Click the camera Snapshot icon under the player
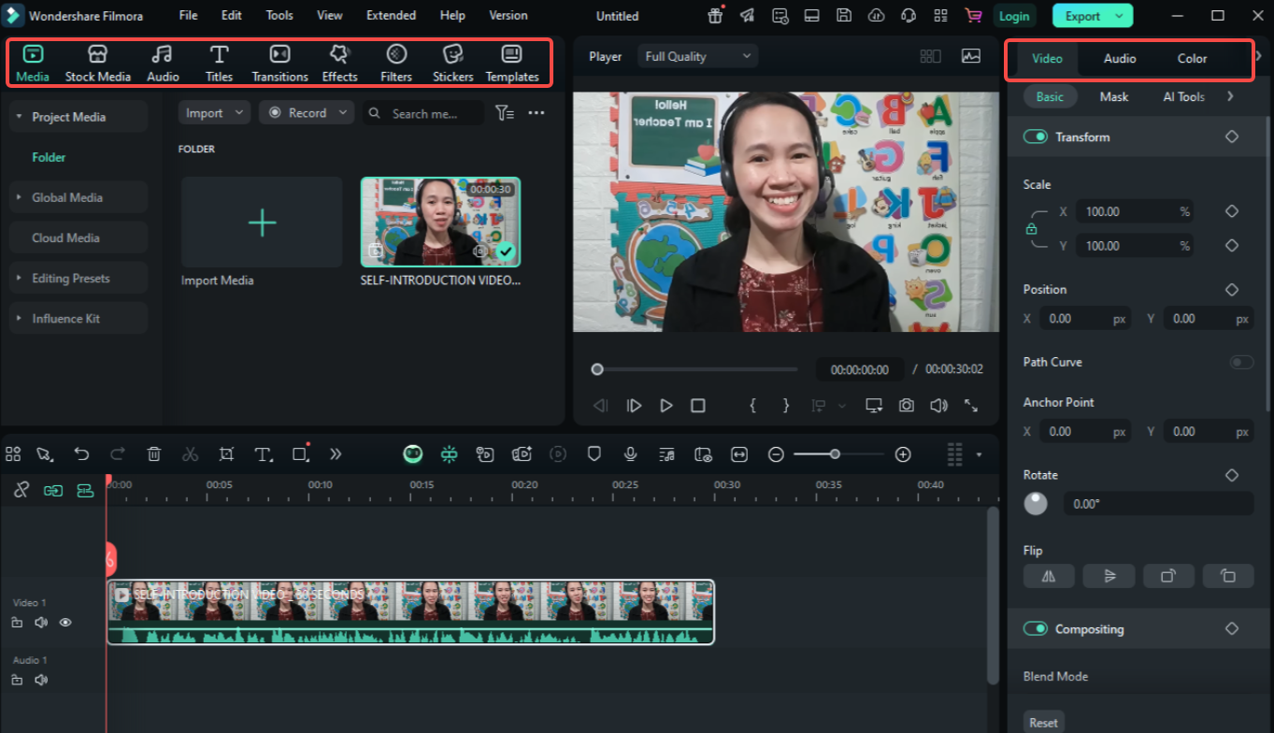Screen dimensions: 1274x733 (x=905, y=405)
